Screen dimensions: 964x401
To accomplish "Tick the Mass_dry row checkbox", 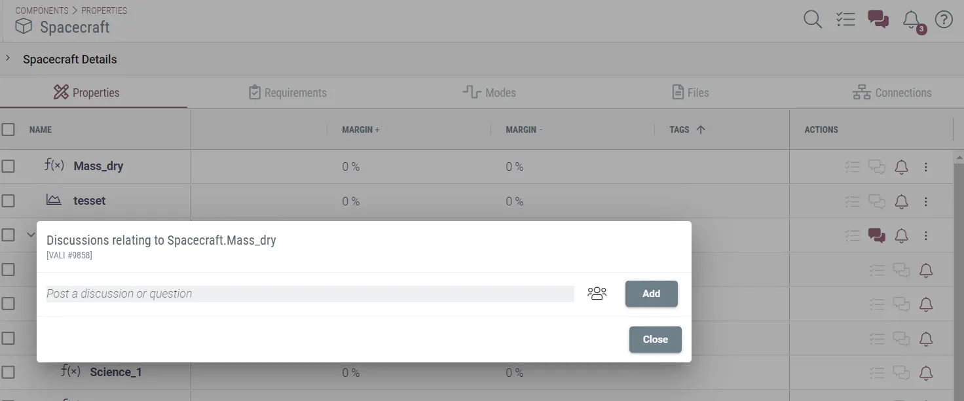I will 8,166.
